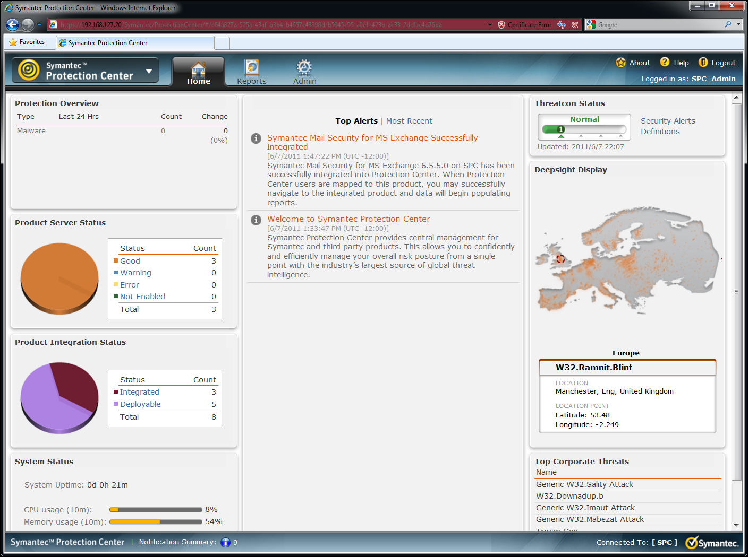Open the About link text
The height and width of the screenshot is (557, 748).
click(x=640, y=63)
